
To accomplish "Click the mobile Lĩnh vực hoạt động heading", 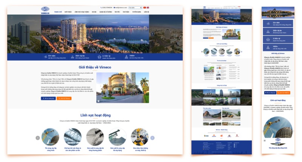I will click(x=278, y=100).
